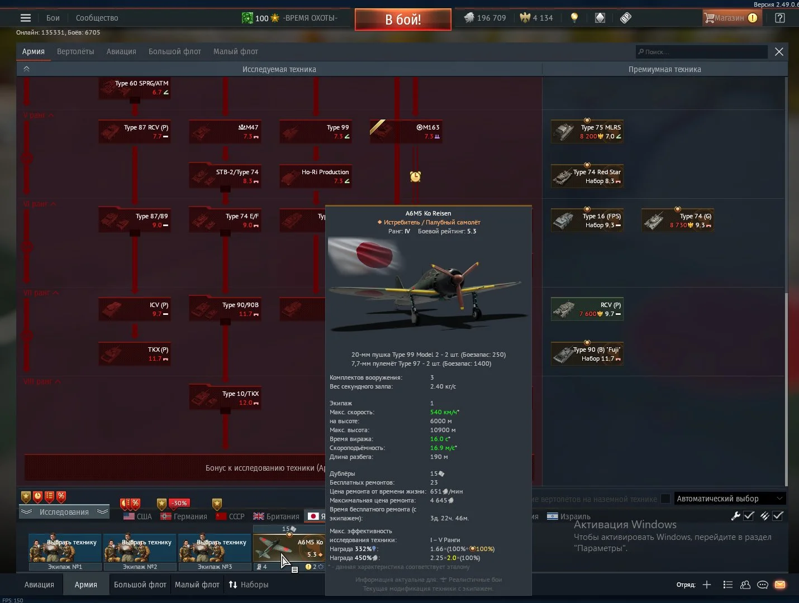Click the gold star badge above Исследования
The height and width of the screenshot is (603, 799).
(x=26, y=496)
